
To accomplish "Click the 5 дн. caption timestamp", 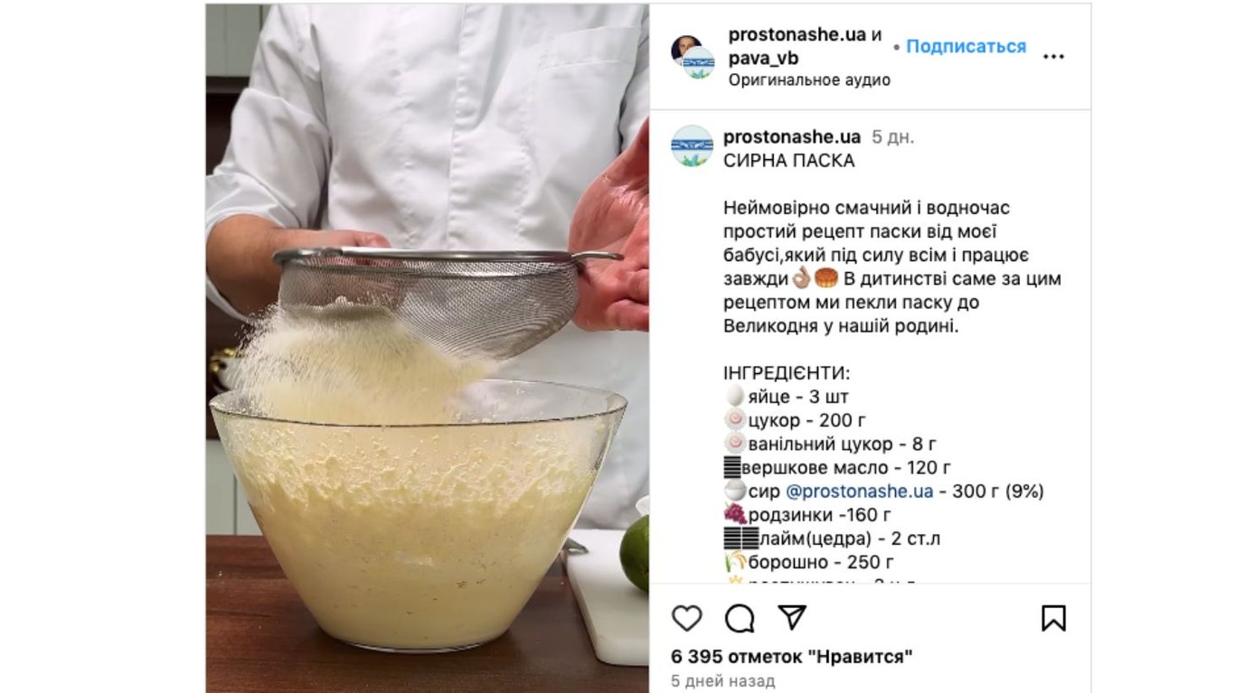I will tap(892, 137).
